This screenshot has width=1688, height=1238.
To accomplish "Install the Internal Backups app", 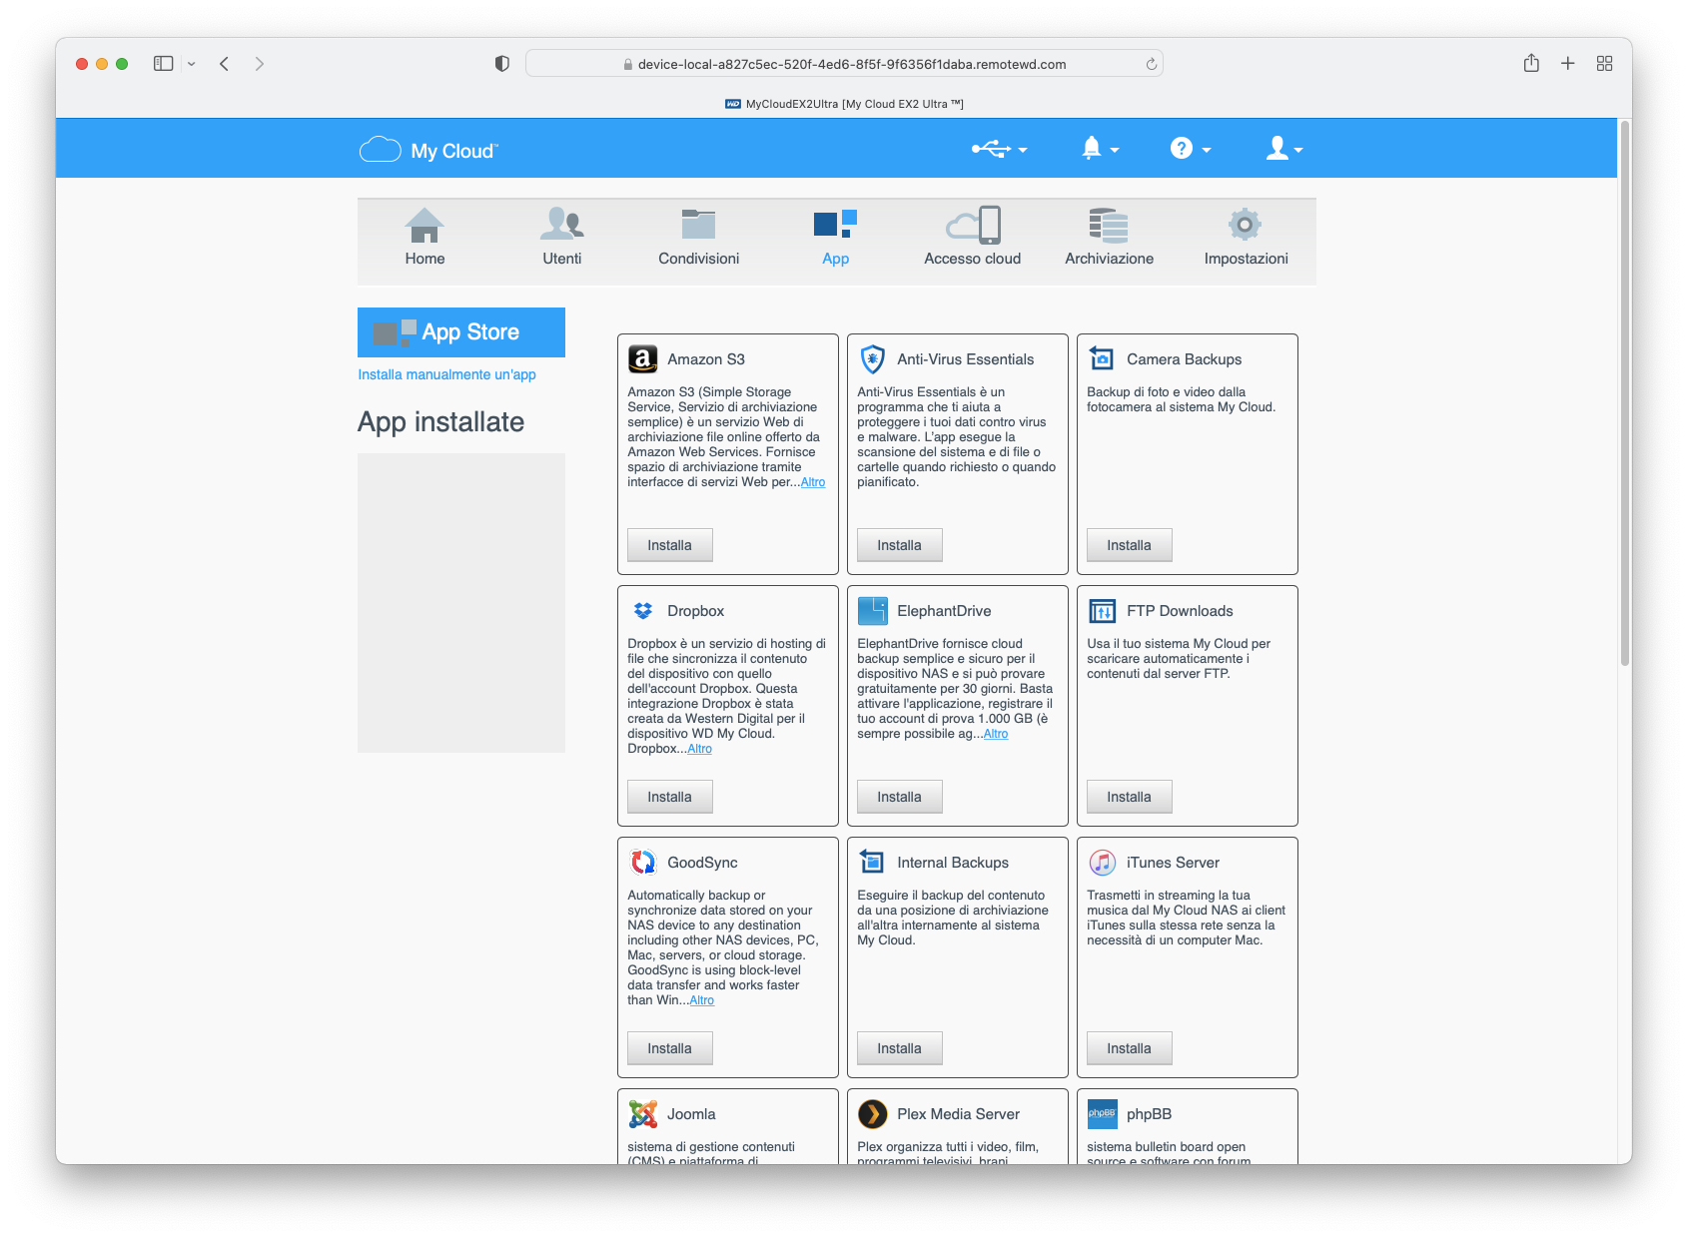I will click(899, 1048).
